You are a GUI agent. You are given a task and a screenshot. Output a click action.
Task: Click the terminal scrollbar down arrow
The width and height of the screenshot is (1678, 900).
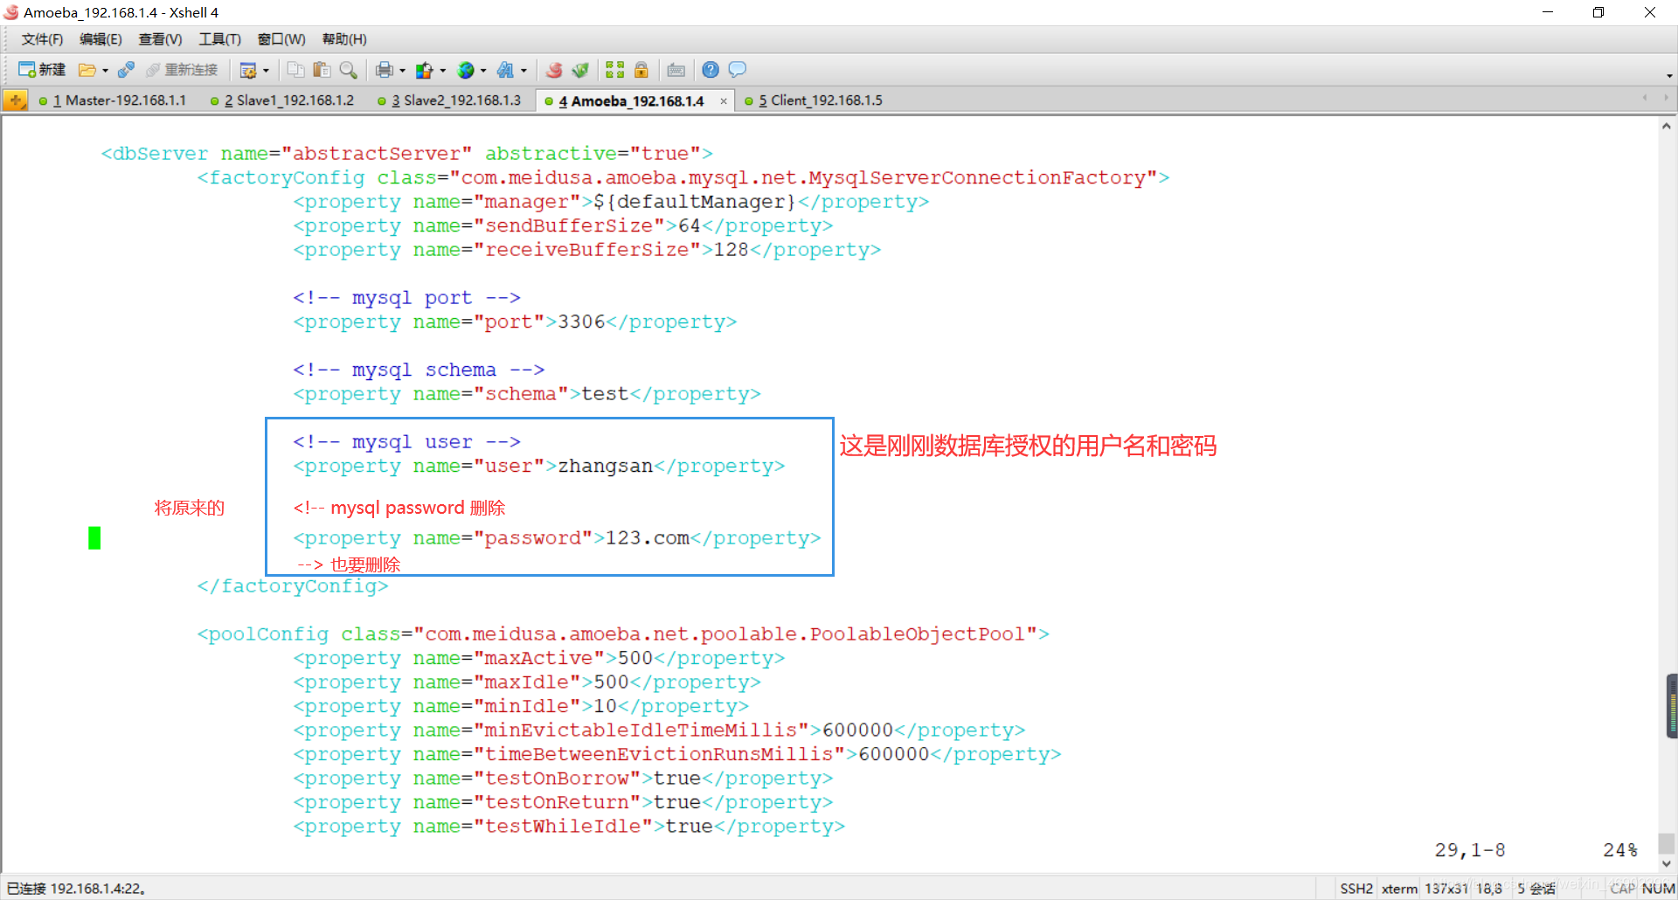(x=1667, y=864)
